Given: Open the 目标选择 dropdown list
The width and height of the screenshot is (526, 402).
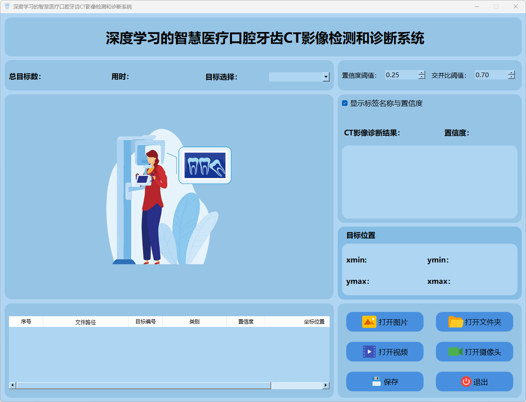Looking at the screenshot, I should click(326, 77).
